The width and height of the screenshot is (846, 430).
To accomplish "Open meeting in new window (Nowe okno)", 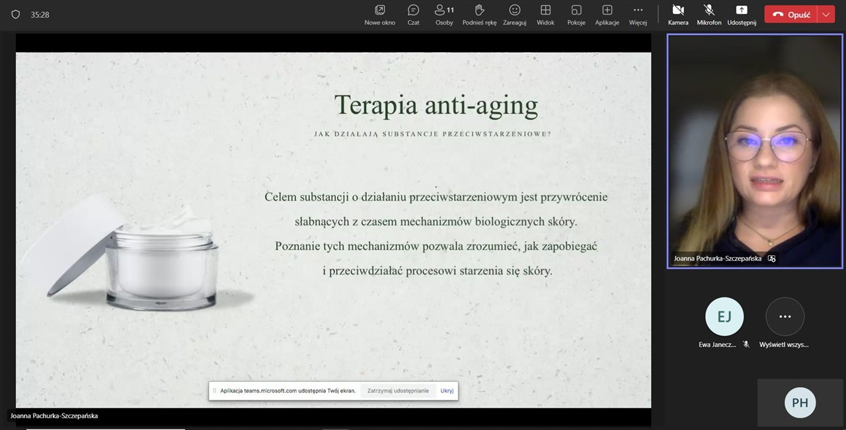I will [379, 14].
